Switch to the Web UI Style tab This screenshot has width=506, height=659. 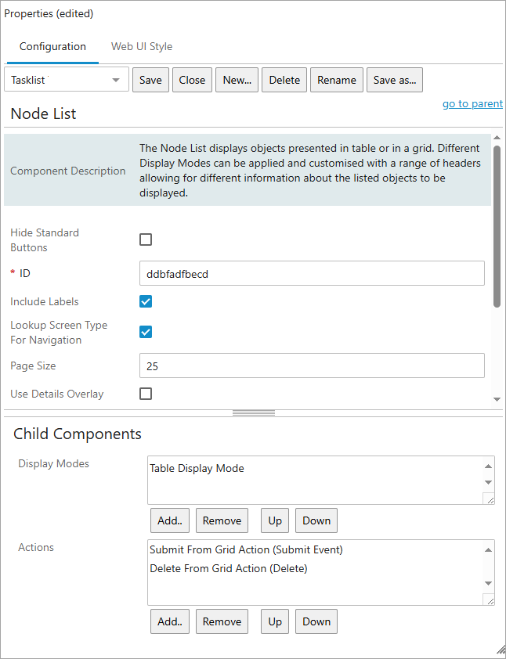[142, 46]
